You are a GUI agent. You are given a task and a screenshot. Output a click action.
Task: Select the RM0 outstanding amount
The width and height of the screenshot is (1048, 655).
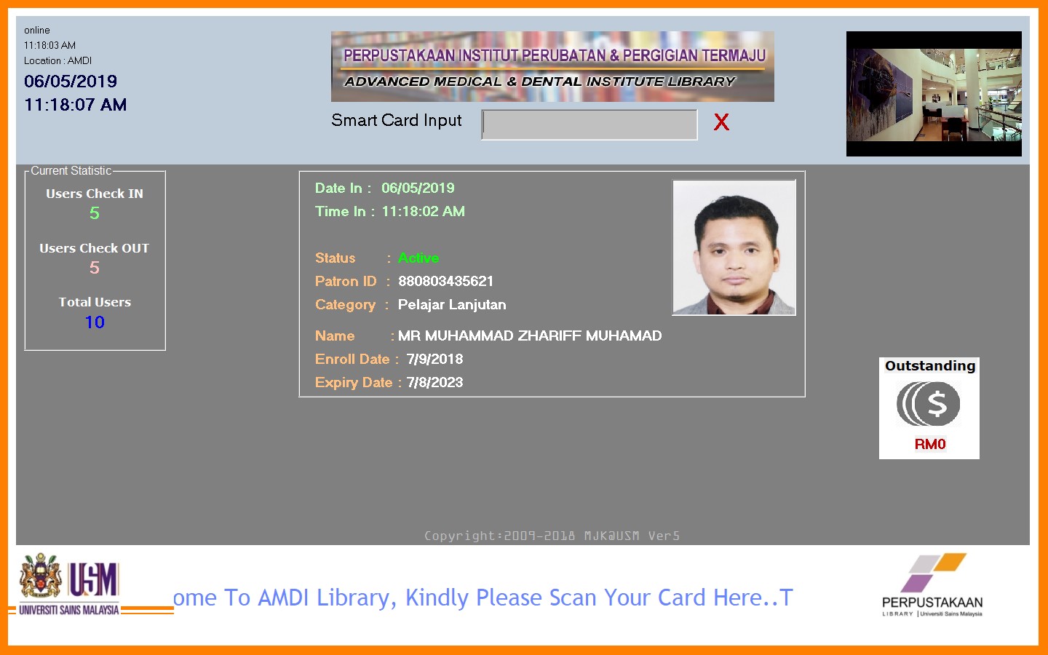929,444
